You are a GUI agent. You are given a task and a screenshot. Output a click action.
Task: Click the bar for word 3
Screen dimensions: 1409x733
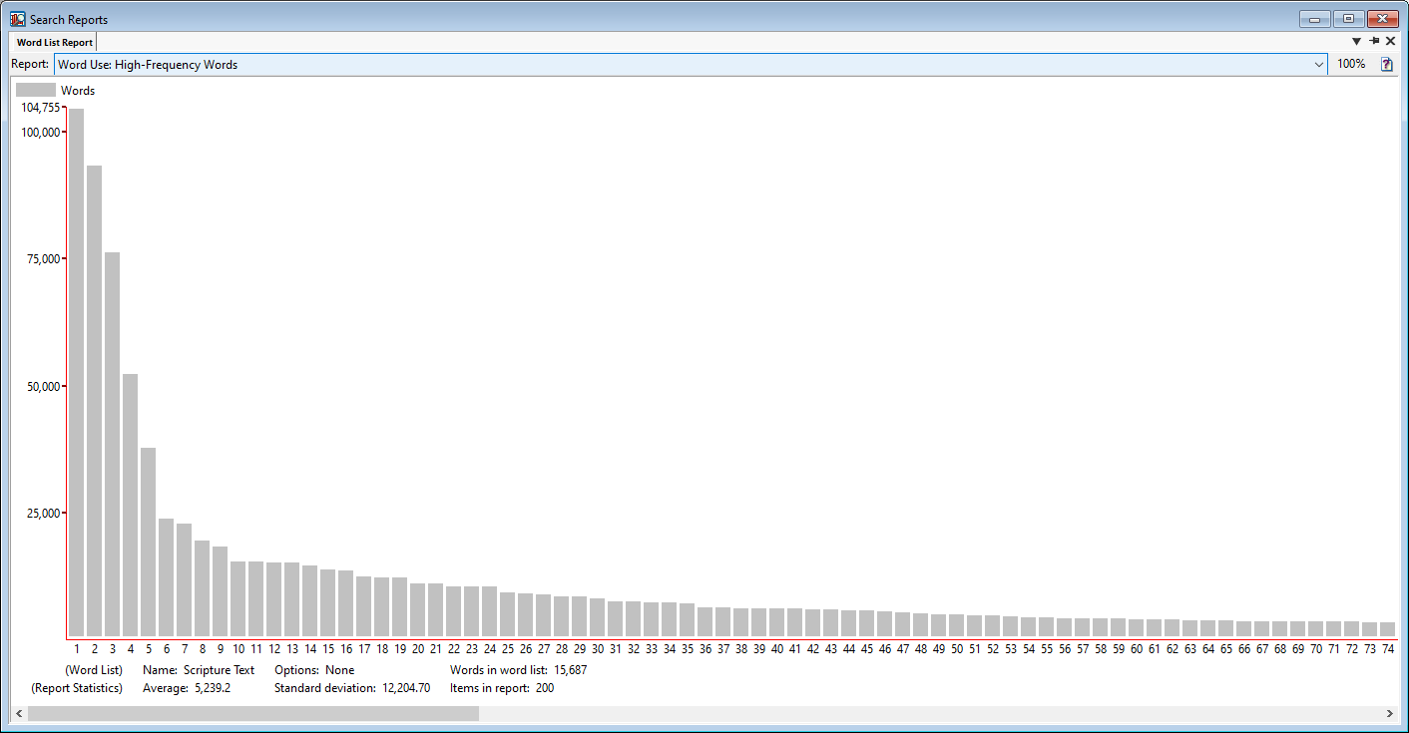112,445
